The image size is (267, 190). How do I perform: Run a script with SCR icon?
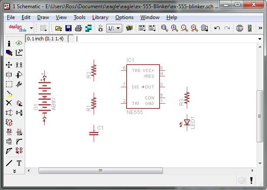click(x=142, y=28)
